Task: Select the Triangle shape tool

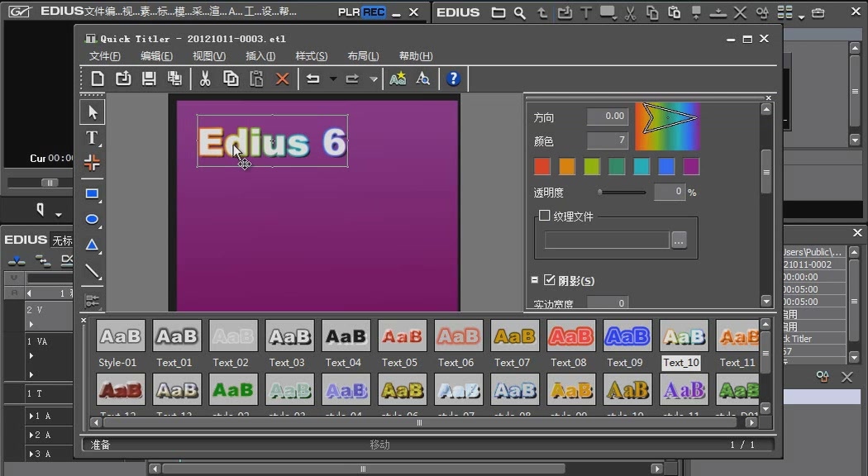Action: pos(92,245)
